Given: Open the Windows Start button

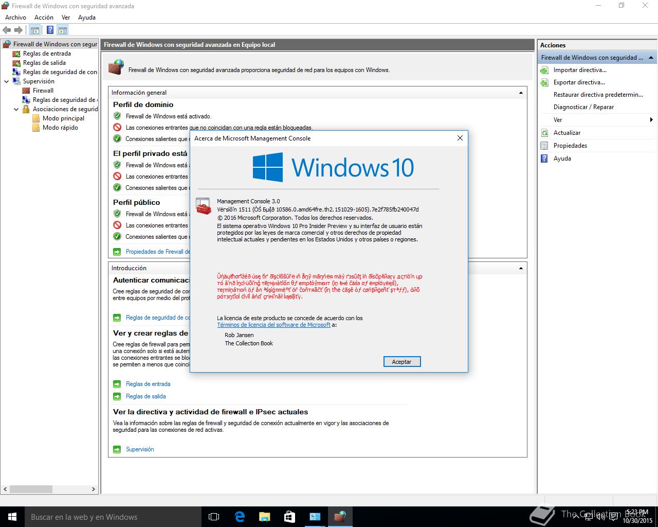Looking at the screenshot, I should 12,517.
